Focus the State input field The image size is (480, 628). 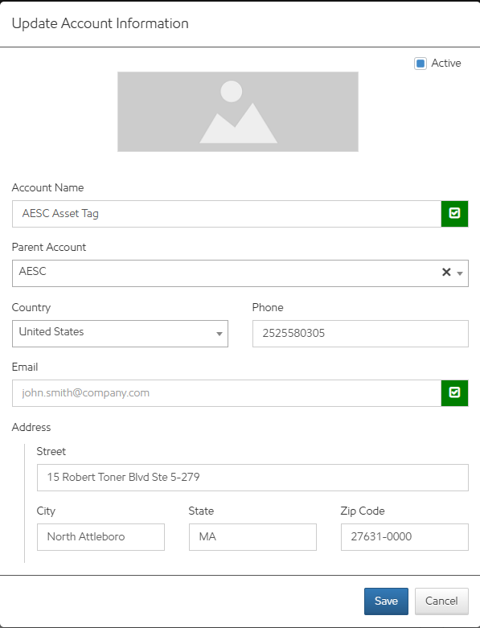(x=252, y=536)
